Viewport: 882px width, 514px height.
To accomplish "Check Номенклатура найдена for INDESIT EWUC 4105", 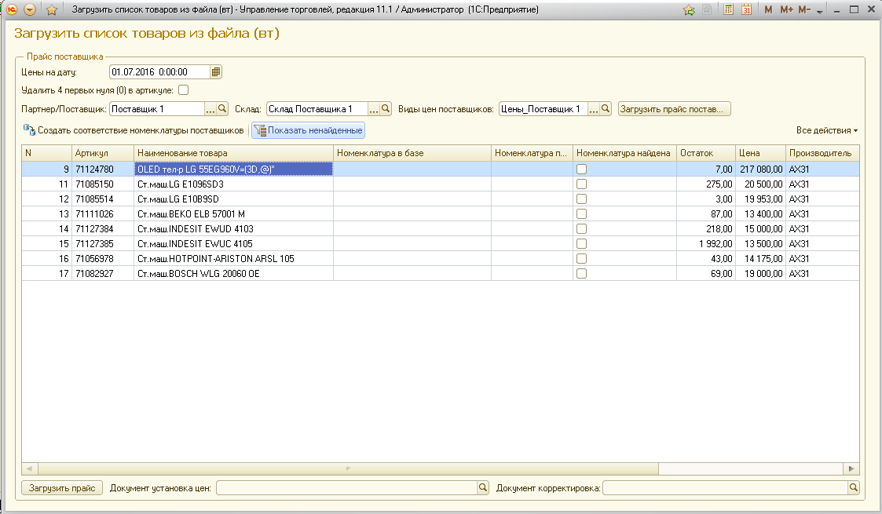I will [x=582, y=244].
